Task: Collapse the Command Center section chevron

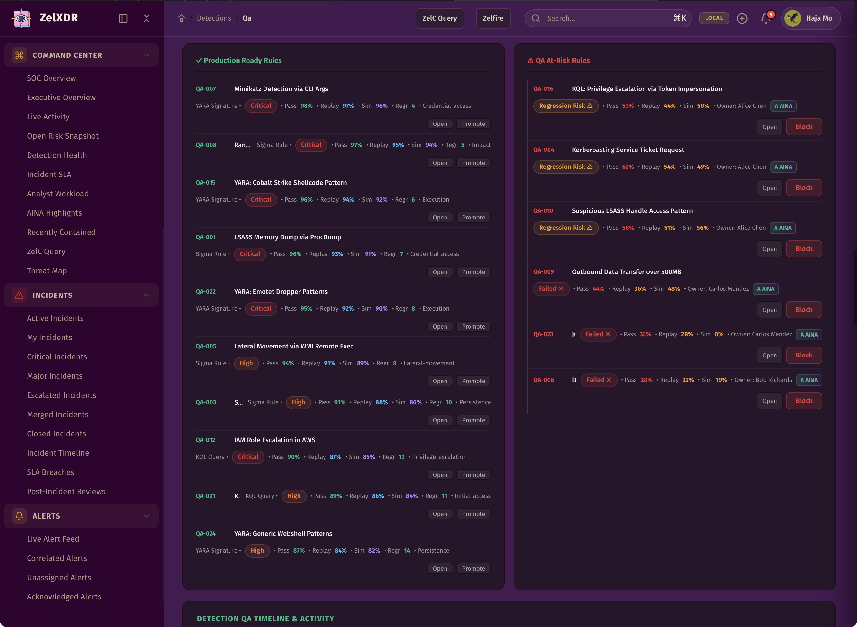Action: point(146,55)
